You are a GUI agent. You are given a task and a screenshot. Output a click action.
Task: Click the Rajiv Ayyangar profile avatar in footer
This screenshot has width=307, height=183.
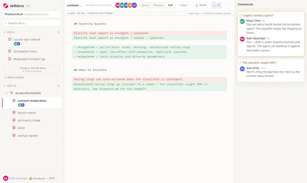tap(6, 178)
